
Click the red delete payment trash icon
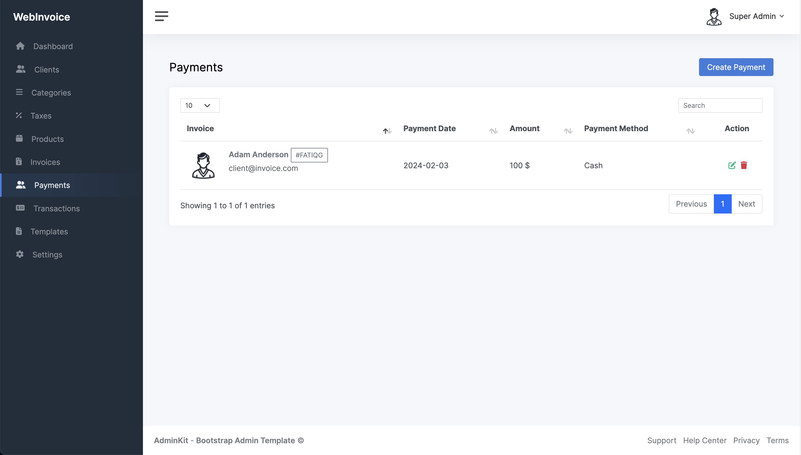[744, 165]
